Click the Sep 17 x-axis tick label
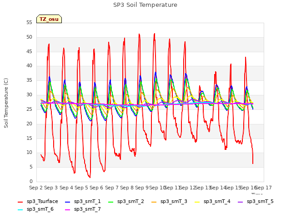291x218 pixels. point(264,188)
